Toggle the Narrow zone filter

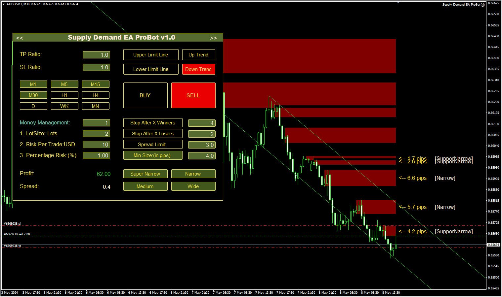[193, 174]
